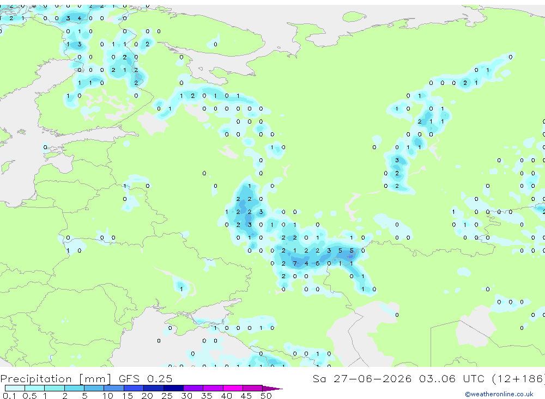Click the legend label '50'
The image size is (545, 399).
[x=266, y=396]
